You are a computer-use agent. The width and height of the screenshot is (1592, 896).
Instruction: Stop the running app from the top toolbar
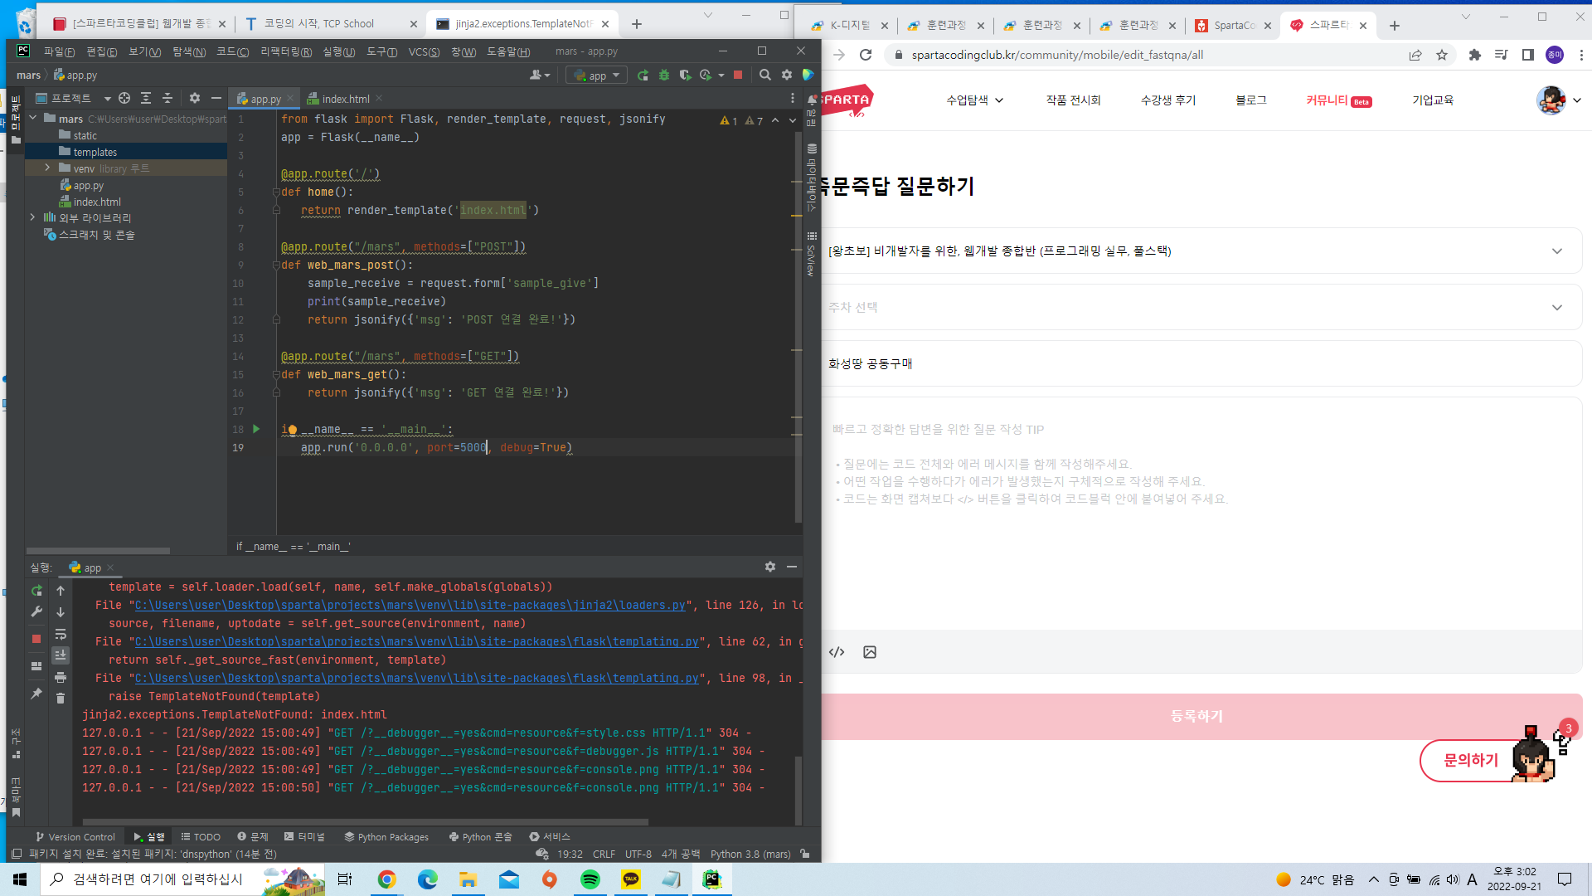coord(738,75)
